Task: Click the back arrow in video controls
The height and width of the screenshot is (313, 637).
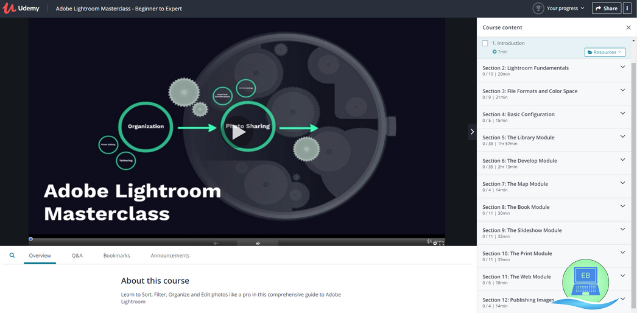Action: click(x=216, y=243)
